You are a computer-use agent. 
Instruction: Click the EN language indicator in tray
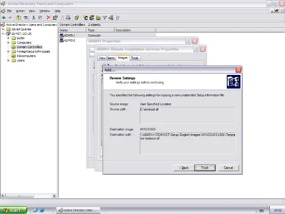point(261,210)
